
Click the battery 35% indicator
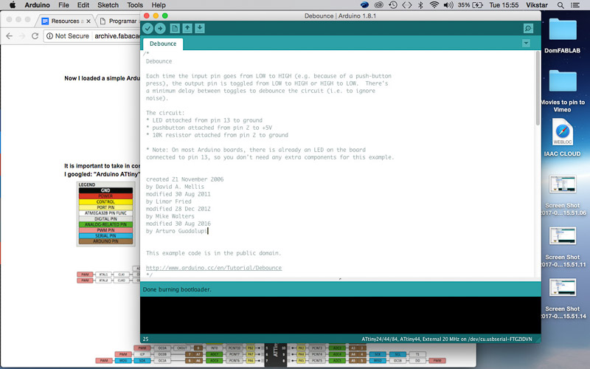point(470,5)
